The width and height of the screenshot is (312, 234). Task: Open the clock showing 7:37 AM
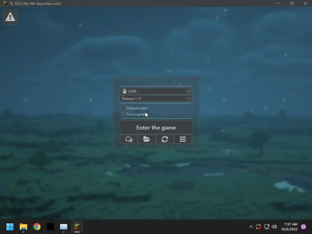289,227
